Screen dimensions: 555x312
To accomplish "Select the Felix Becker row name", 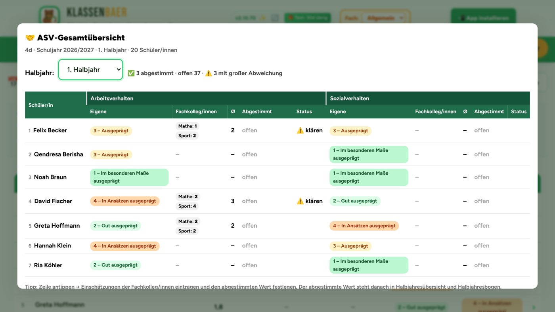I will pos(50,130).
